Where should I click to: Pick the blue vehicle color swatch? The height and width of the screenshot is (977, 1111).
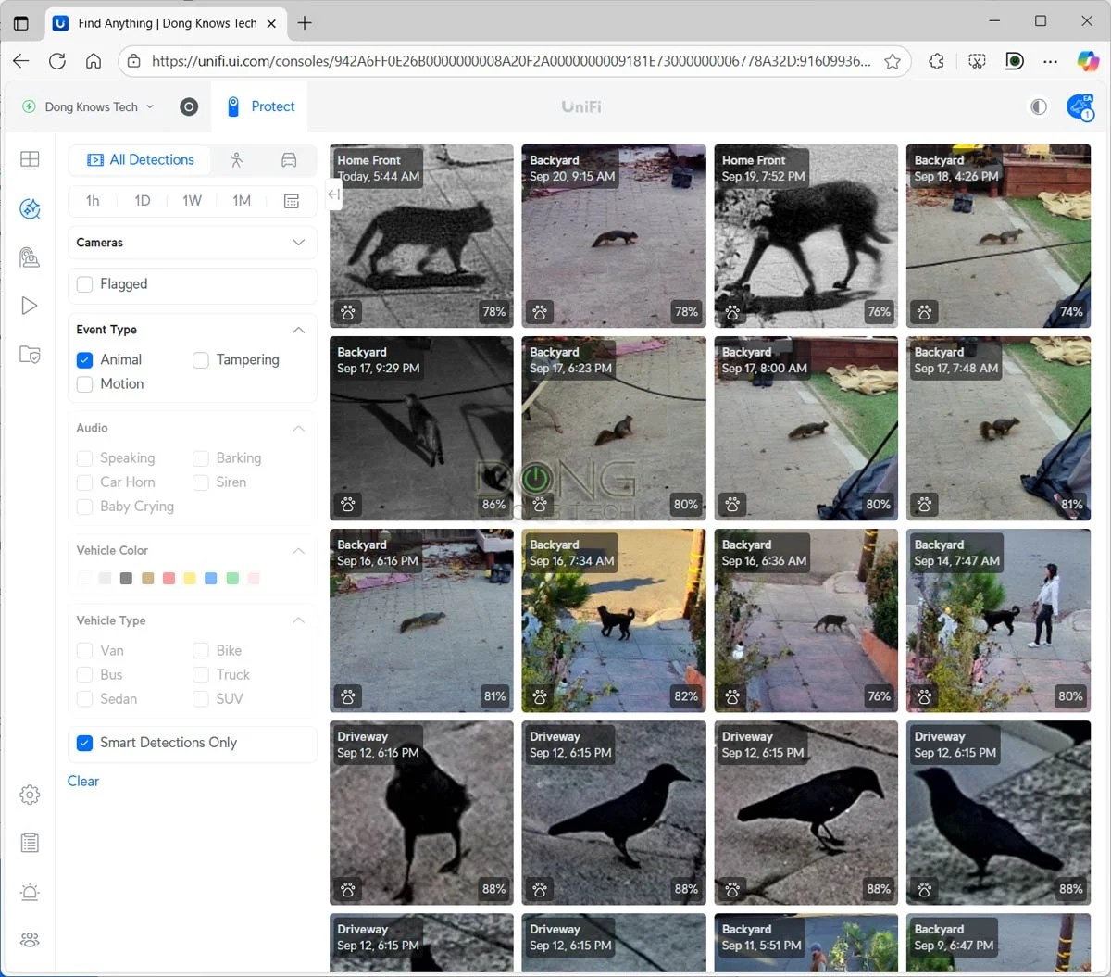(211, 579)
